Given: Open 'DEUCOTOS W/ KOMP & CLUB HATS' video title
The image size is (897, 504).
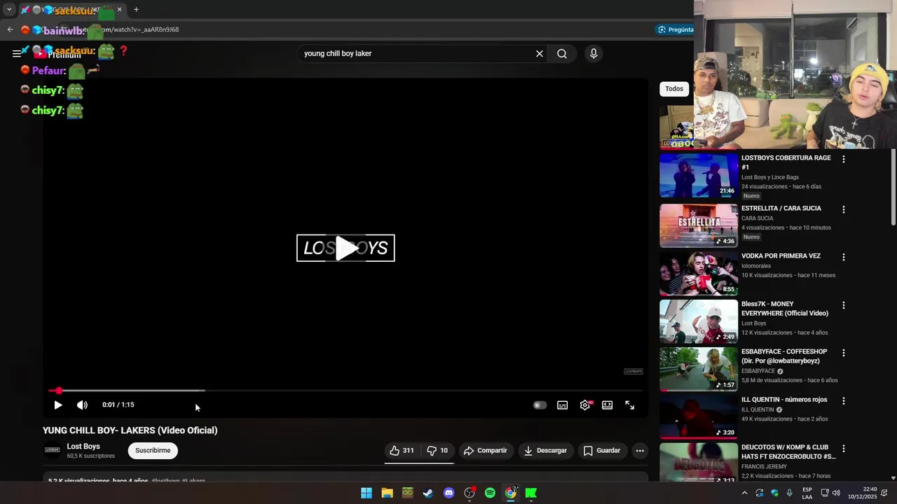Looking at the screenshot, I should [x=788, y=452].
